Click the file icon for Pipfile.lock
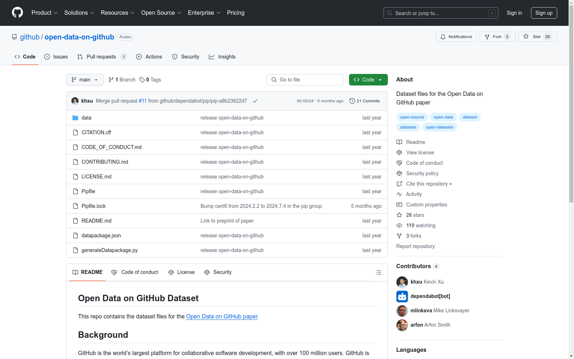 pyautogui.click(x=75, y=206)
